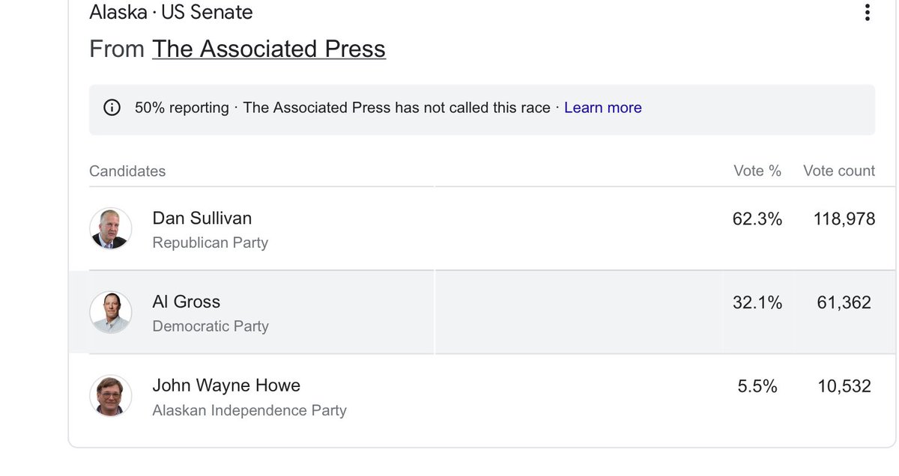The image size is (899, 476).
Task: Click the Alaska · US Senate race title
Action: pyautogui.click(x=171, y=12)
